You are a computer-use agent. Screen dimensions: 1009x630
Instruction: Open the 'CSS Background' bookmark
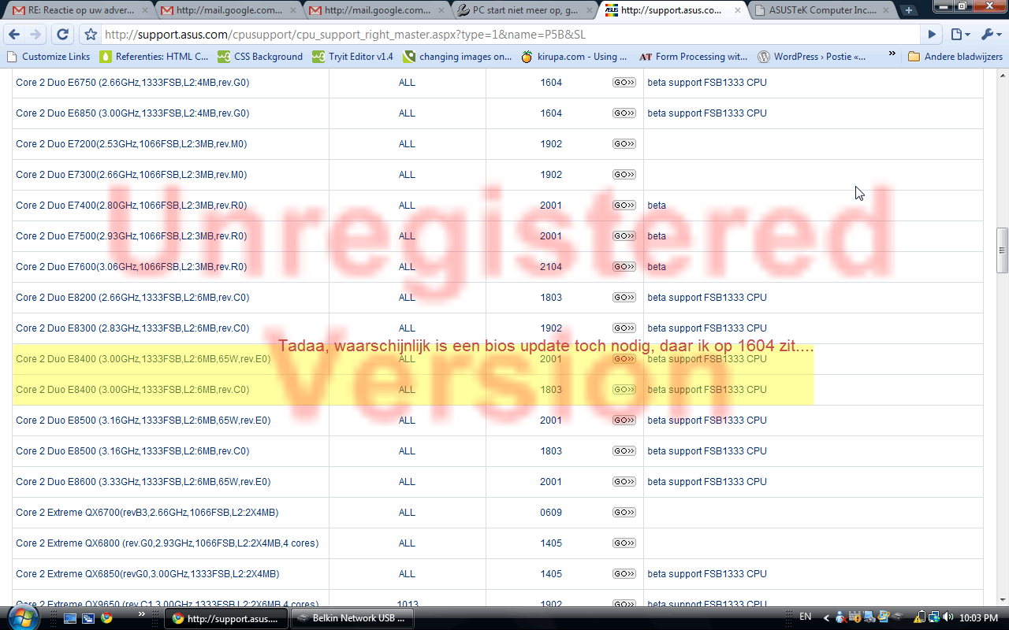coord(260,57)
